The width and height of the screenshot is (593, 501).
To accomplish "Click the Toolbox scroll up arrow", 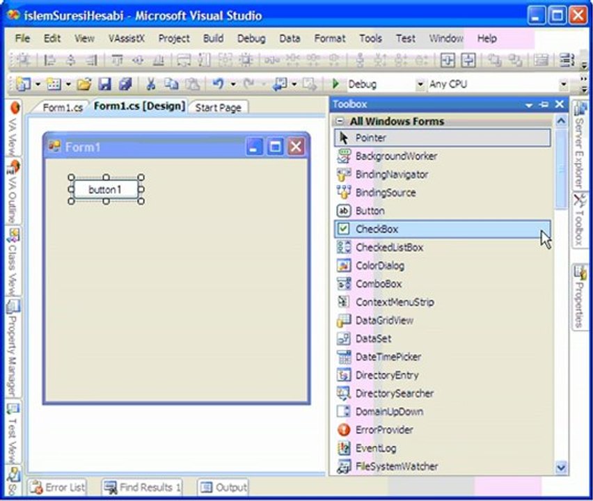I will point(561,121).
